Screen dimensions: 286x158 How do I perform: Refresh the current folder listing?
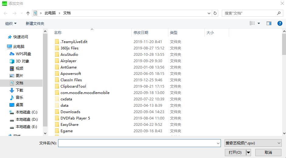point(215,13)
